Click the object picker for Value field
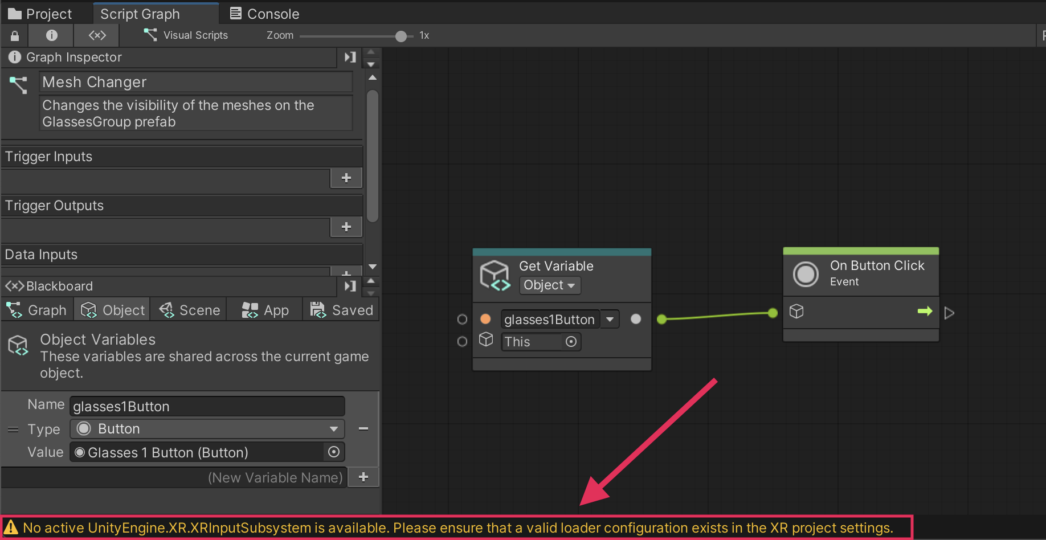This screenshot has height=540, width=1046. 334,452
